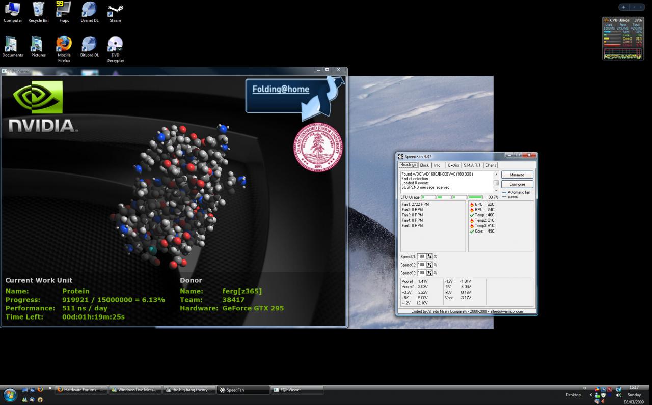Click the Configure button
652x405 pixels.
[517, 184]
